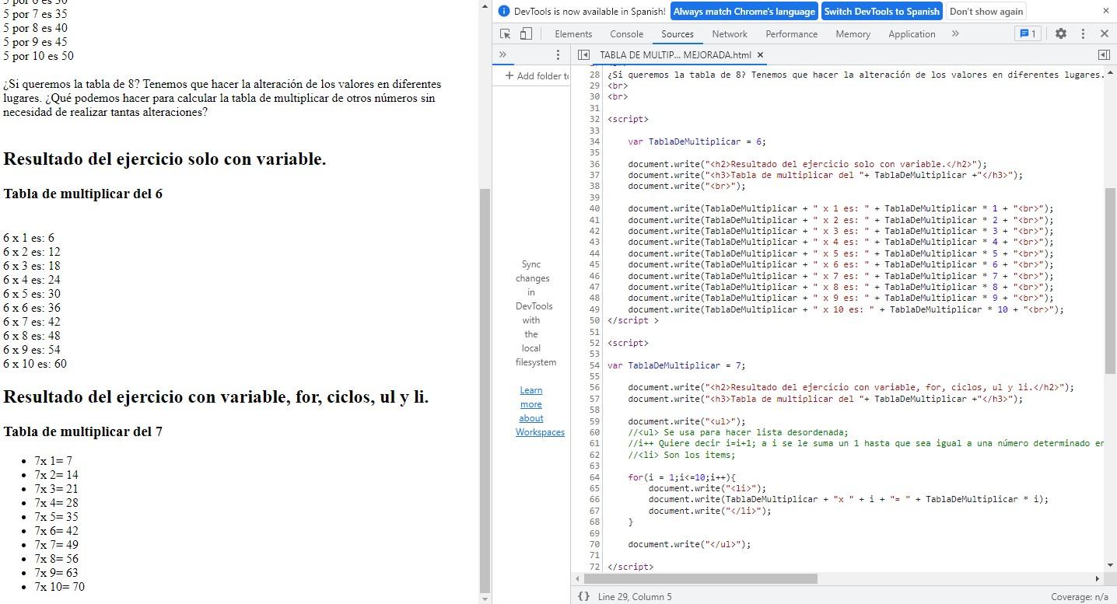Viewport: 1117px width, 604px height.
Task: Toggle the device toolbar icon
Action: 526,33
